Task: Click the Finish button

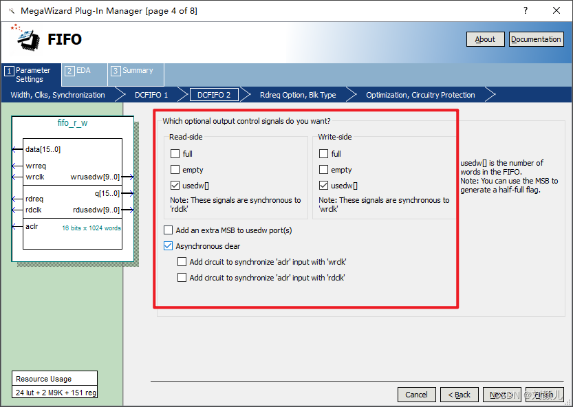Action: [545, 395]
